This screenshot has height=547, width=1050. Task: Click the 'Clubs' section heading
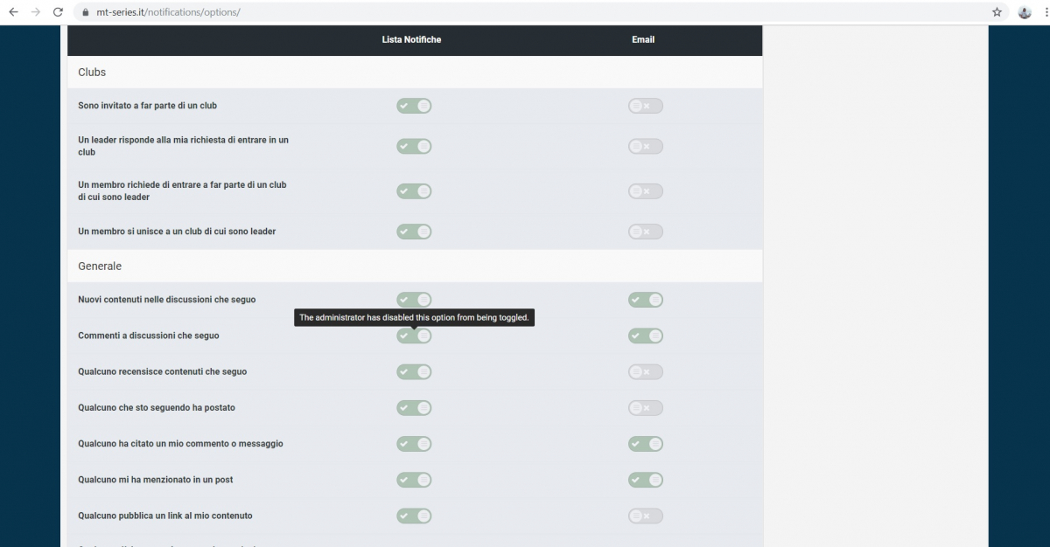[92, 73]
